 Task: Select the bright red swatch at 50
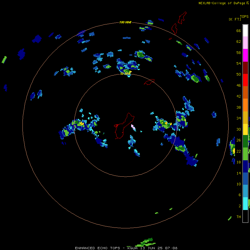[x=245, y=80]
